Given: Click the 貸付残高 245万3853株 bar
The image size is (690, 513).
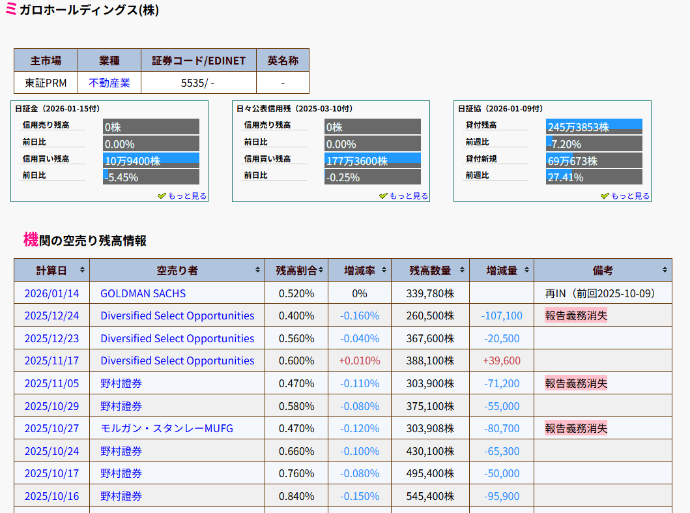Looking at the screenshot, I should 594,126.
